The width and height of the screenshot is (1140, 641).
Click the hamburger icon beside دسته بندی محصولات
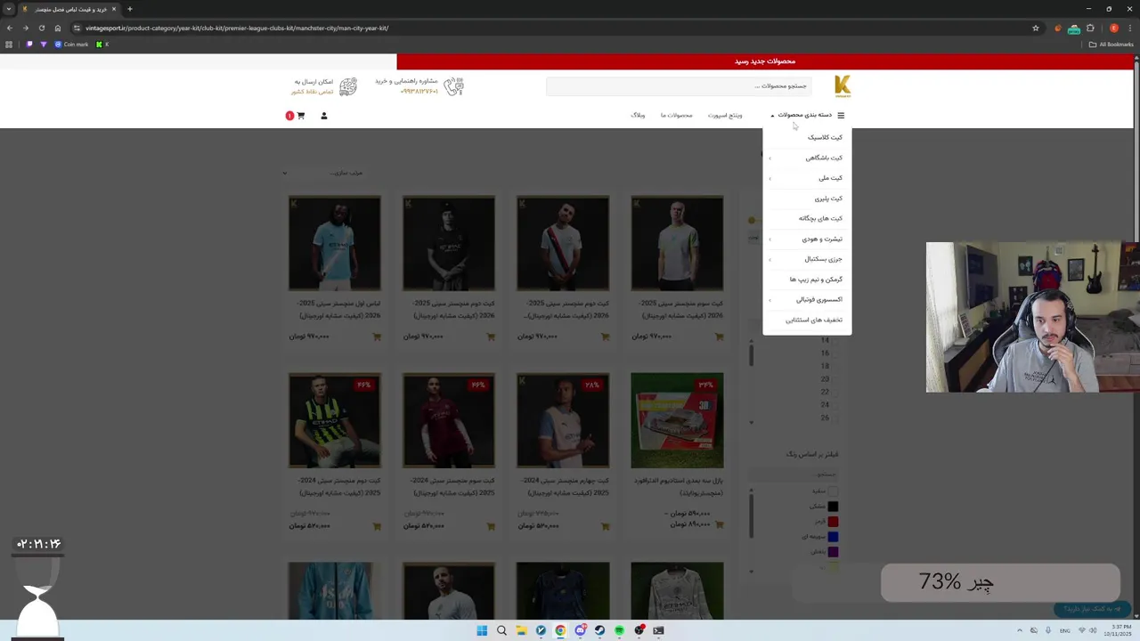pos(841,115)
